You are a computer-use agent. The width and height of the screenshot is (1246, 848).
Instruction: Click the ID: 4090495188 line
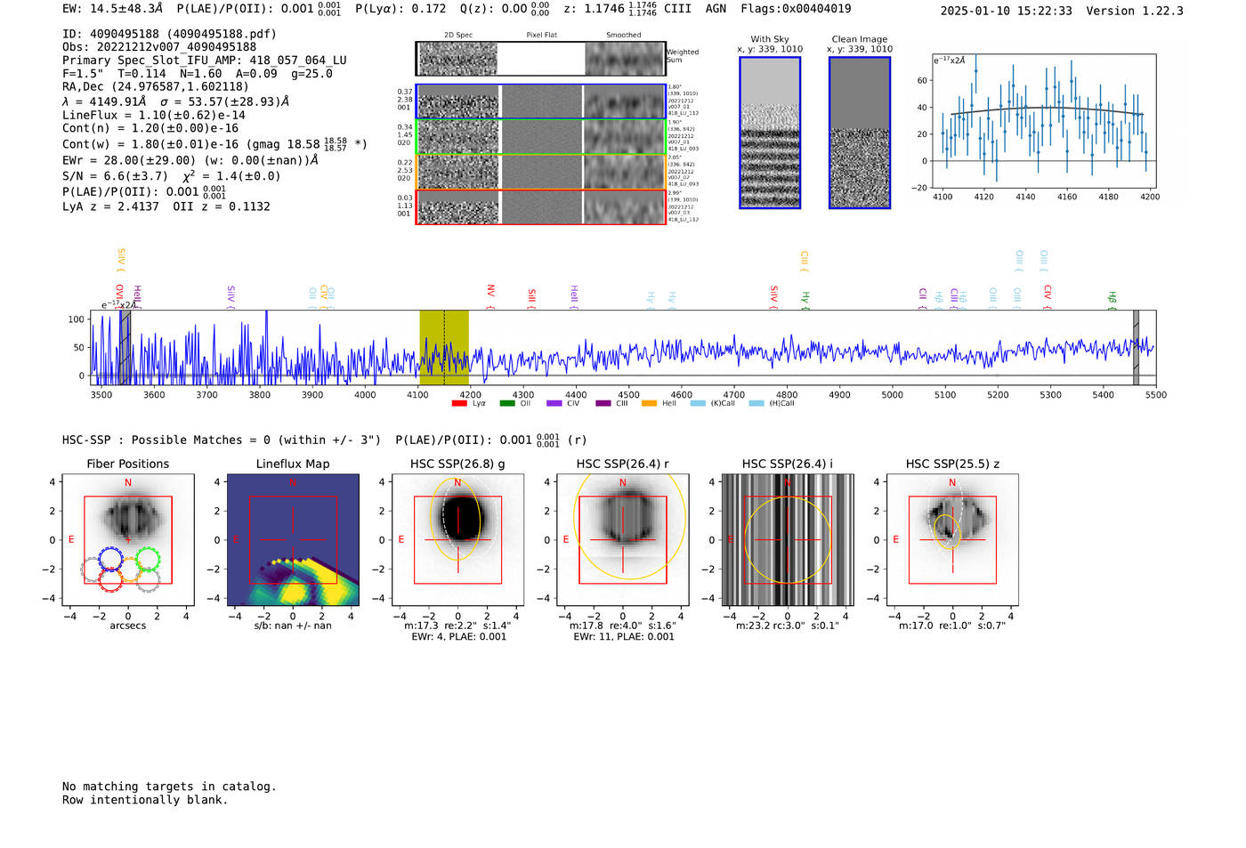coord(169,34)
